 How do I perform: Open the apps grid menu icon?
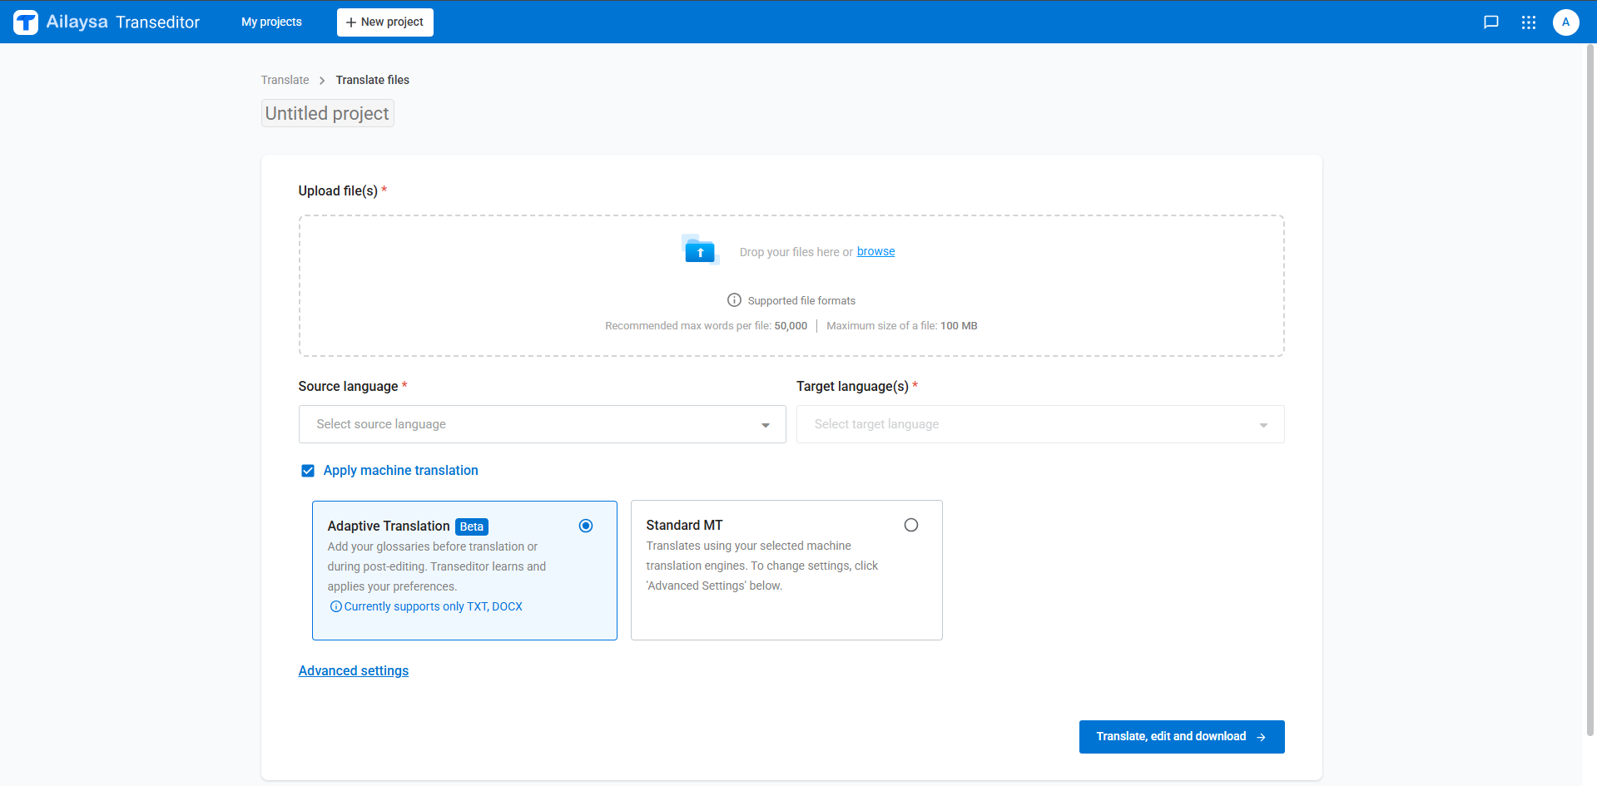click(x=1529, y=22)
